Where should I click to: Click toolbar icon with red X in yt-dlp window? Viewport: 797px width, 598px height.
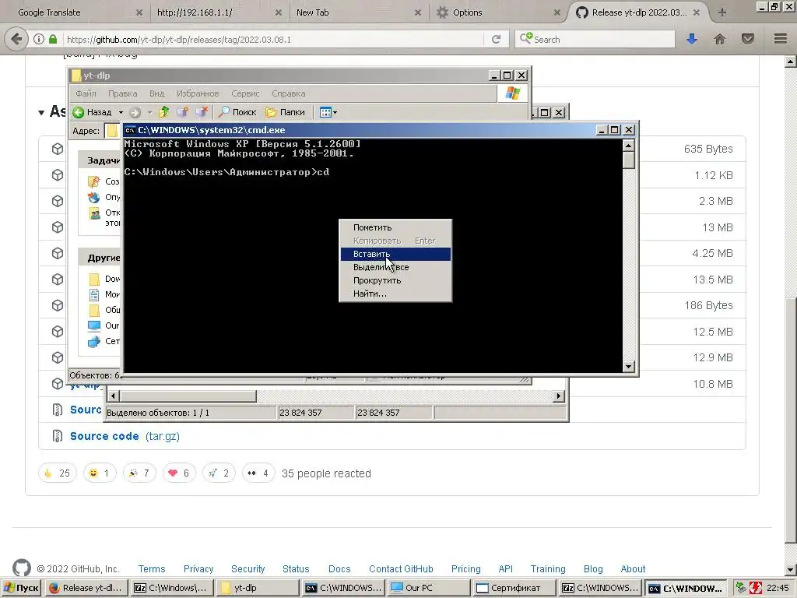202,112
